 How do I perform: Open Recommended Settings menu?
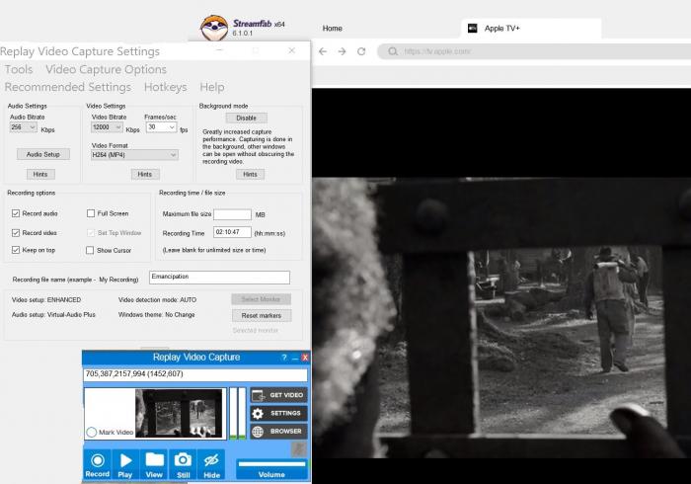point(68,87)
